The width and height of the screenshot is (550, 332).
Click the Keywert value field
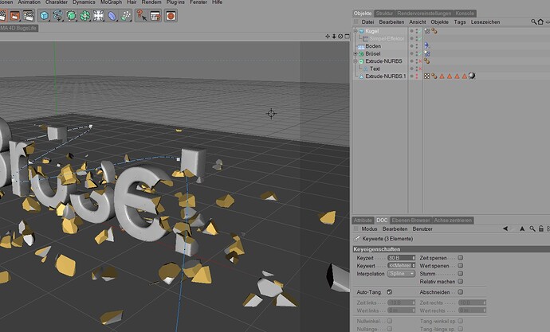pos(399,266)
